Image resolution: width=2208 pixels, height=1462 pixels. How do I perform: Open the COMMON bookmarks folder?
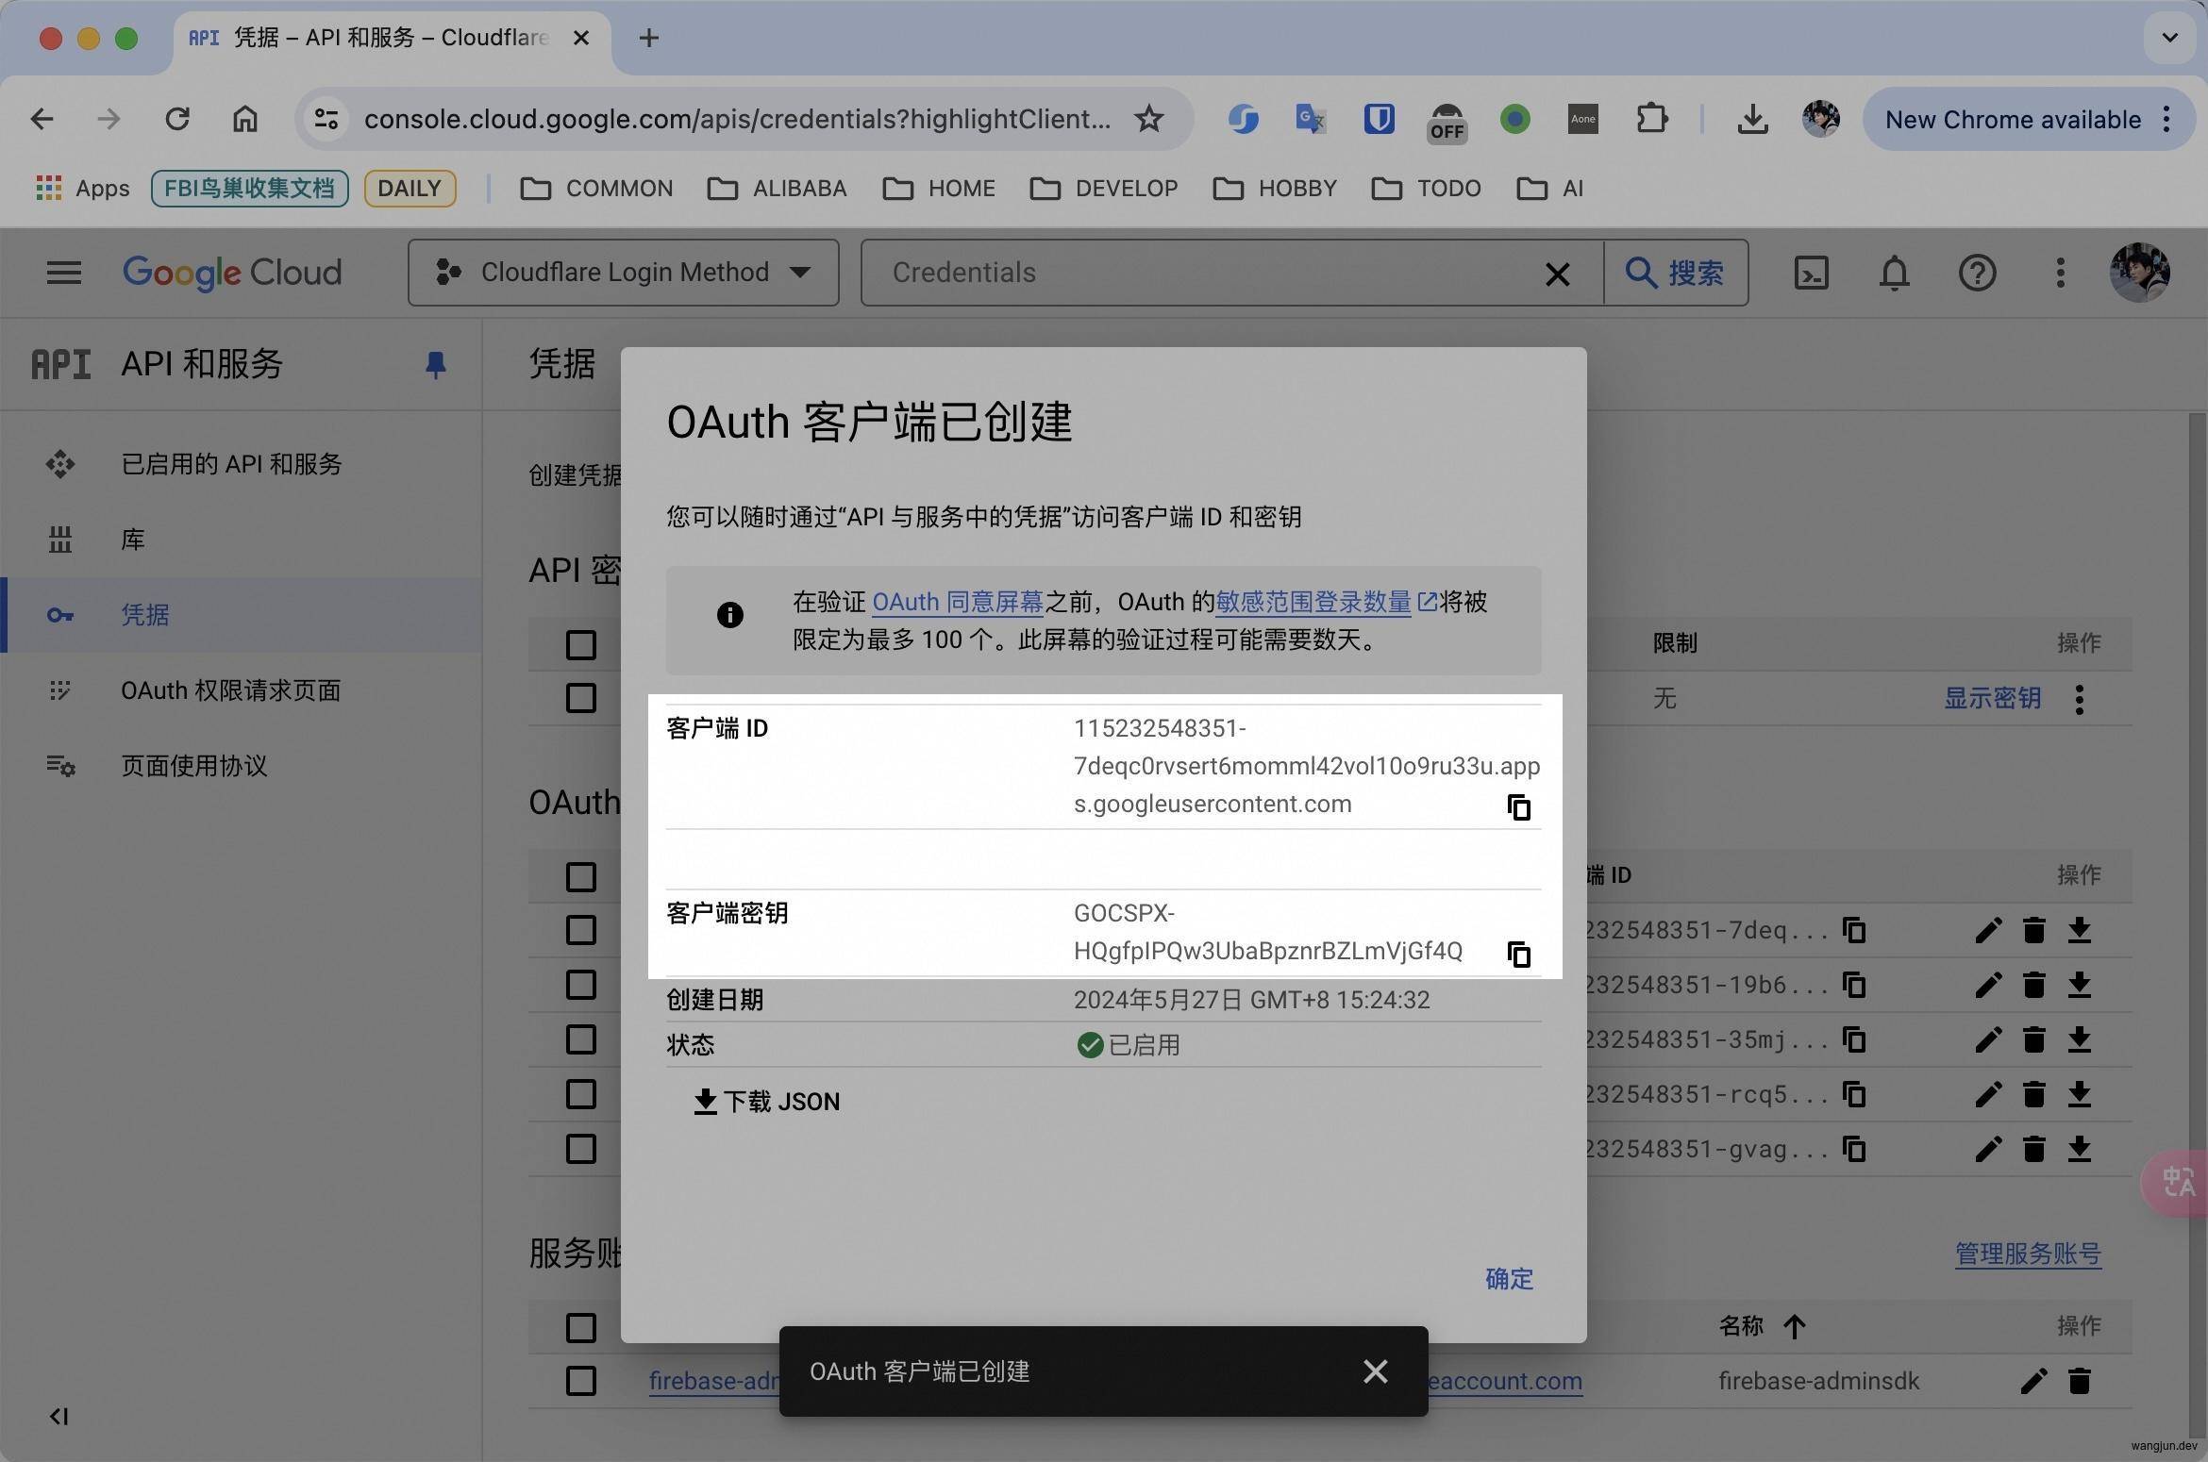[596, 189]
